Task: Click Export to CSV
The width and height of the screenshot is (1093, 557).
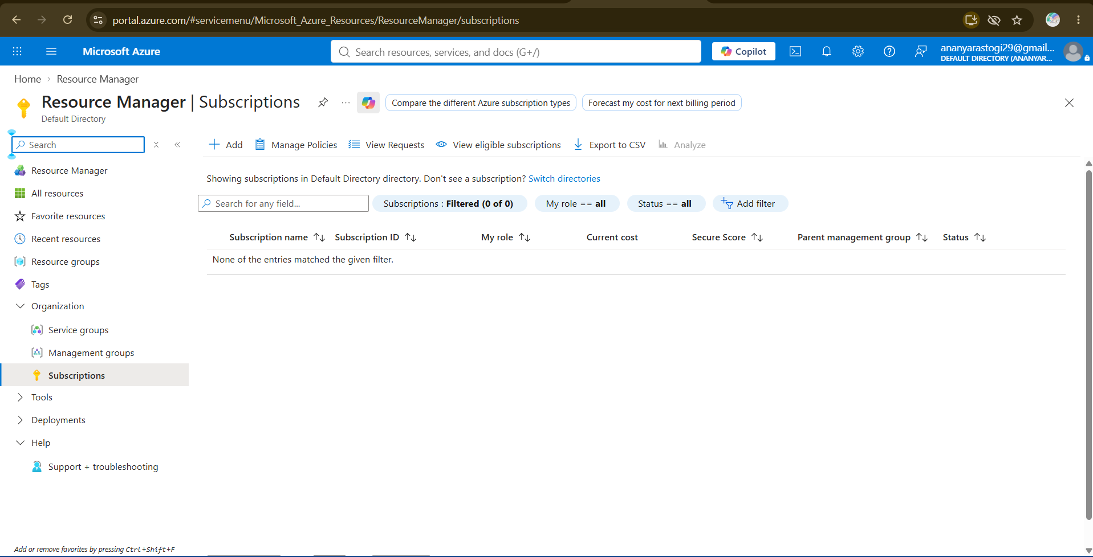Action: (x=610, y=145)
